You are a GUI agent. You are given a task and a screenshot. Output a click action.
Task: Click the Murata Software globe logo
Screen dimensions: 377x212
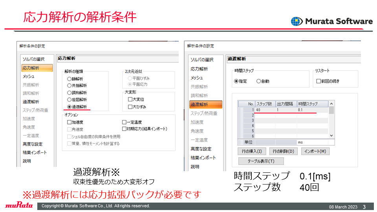(x=297, y=21)
